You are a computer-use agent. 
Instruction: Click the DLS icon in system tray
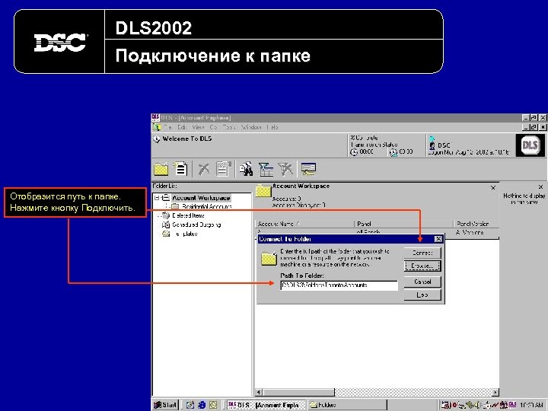pos(512,404)
